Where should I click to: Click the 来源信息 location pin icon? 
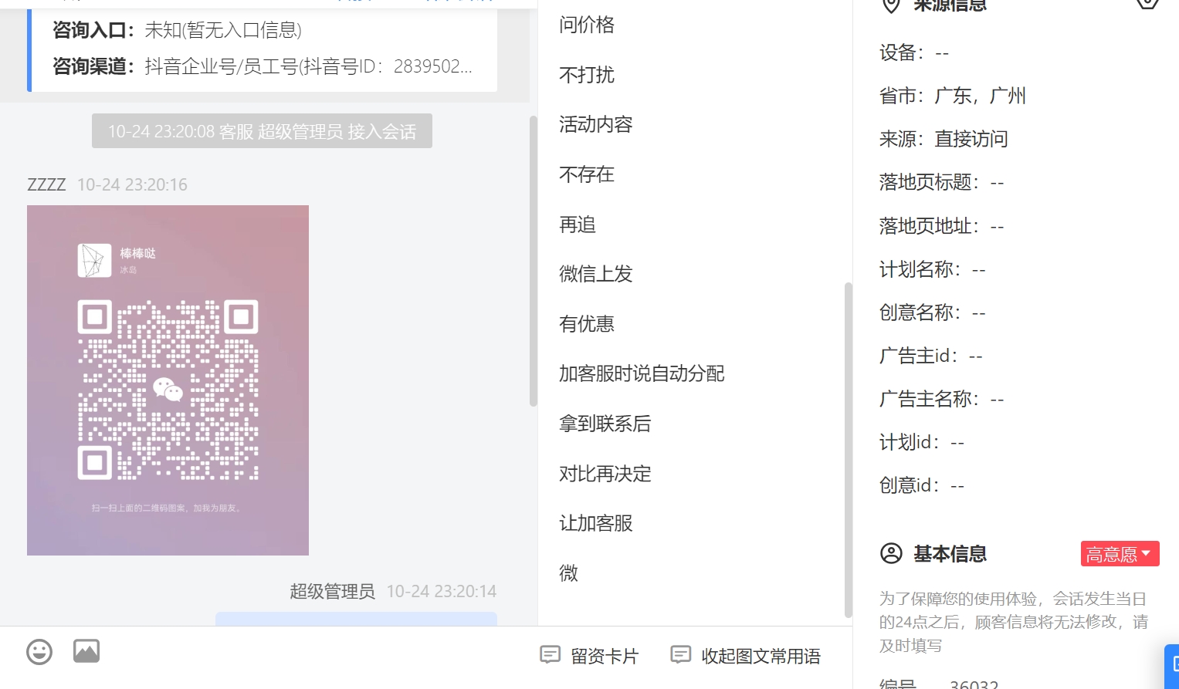(891, 5)
